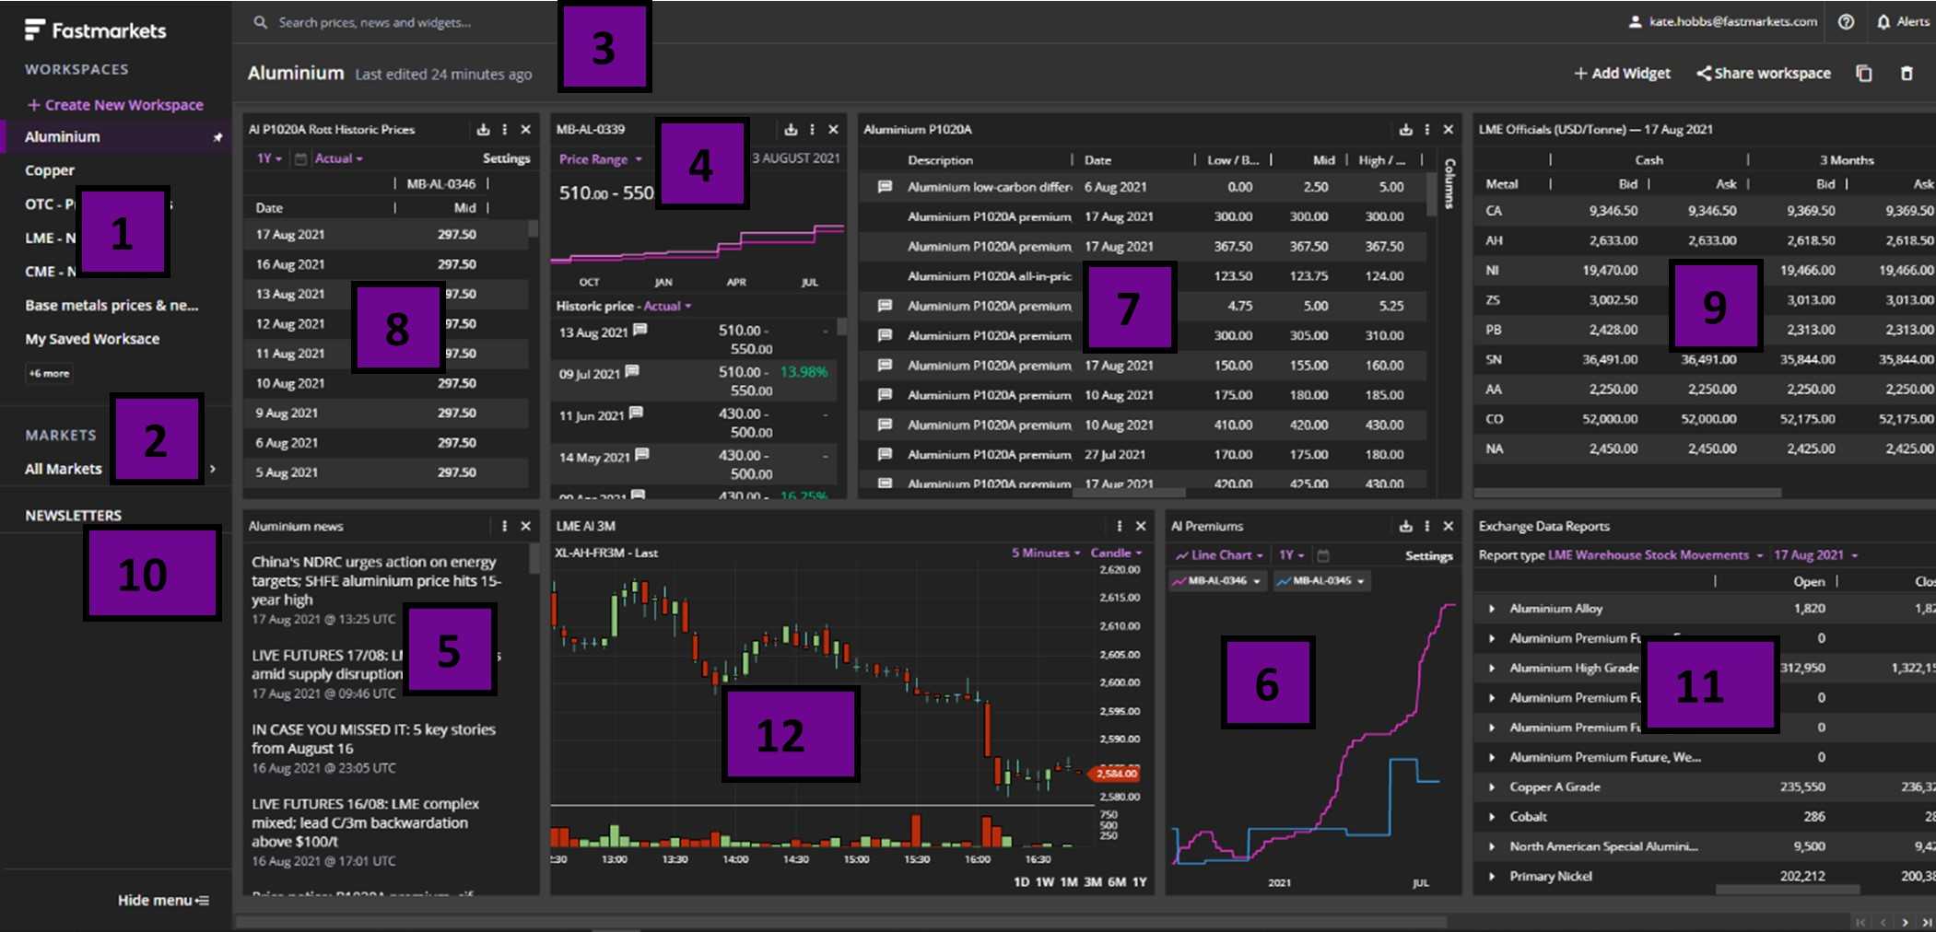The width and height of the screenshot is (1936, 932).
Task: Expand the Aluminium Alloy report row
Action: 1494,608
